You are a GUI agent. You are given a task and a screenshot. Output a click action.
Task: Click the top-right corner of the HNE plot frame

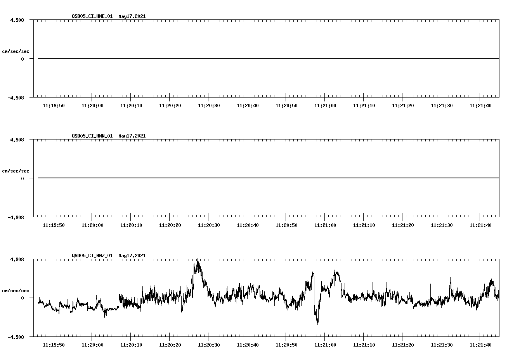click(x=499, y=19)
